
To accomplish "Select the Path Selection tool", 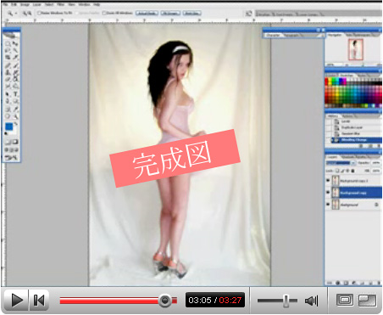I will click(x=8, y=94).
